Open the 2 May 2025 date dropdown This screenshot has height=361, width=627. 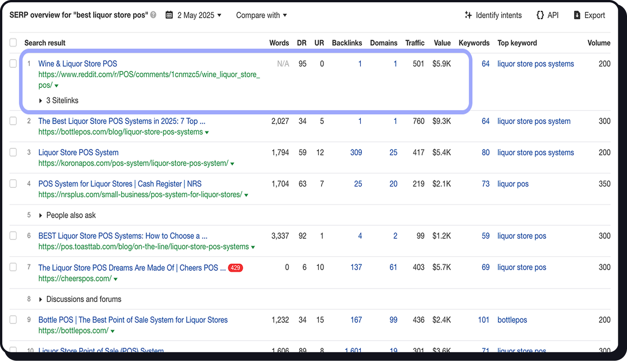point(199,15)
